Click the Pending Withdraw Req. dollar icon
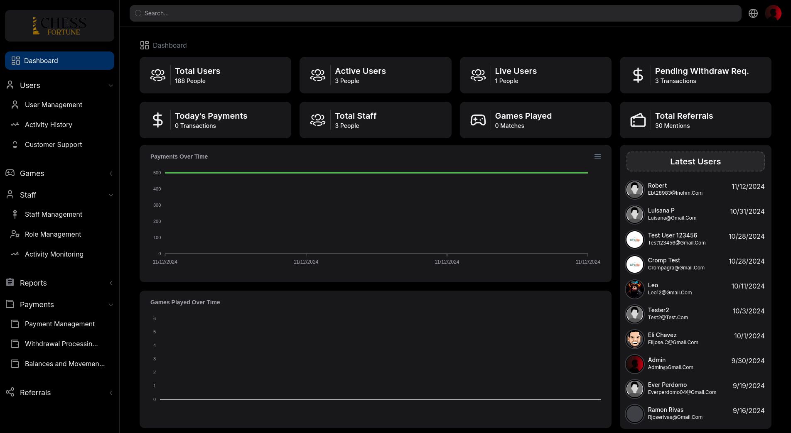Image resolution: width=791 pixels, height=433 pixels. (x=638, y=75)
